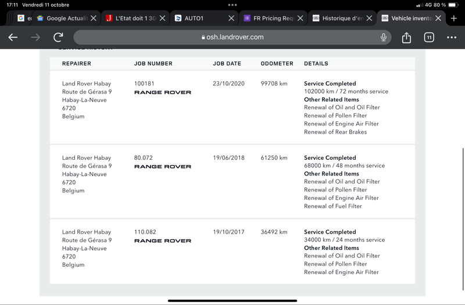The width and height of the screenshot is (465, 305).
Task: Tap the microphone voice search icon
Action: click(384, 37)
